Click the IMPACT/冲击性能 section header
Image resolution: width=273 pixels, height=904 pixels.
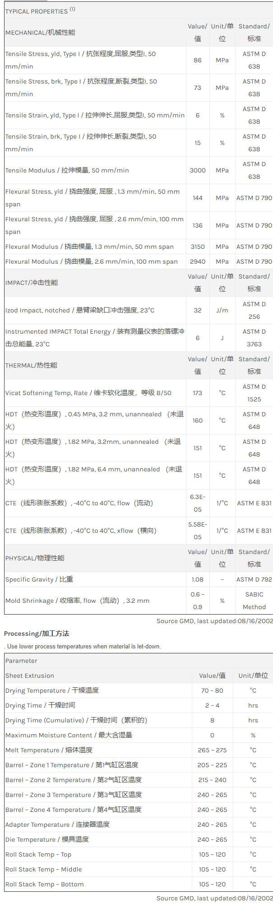(32, 283)
